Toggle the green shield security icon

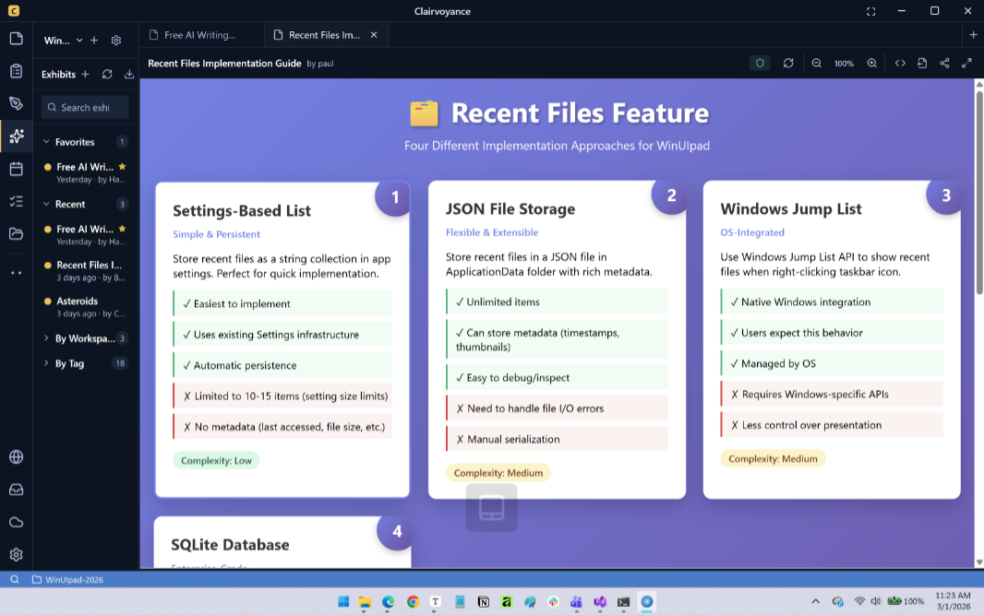760,64
